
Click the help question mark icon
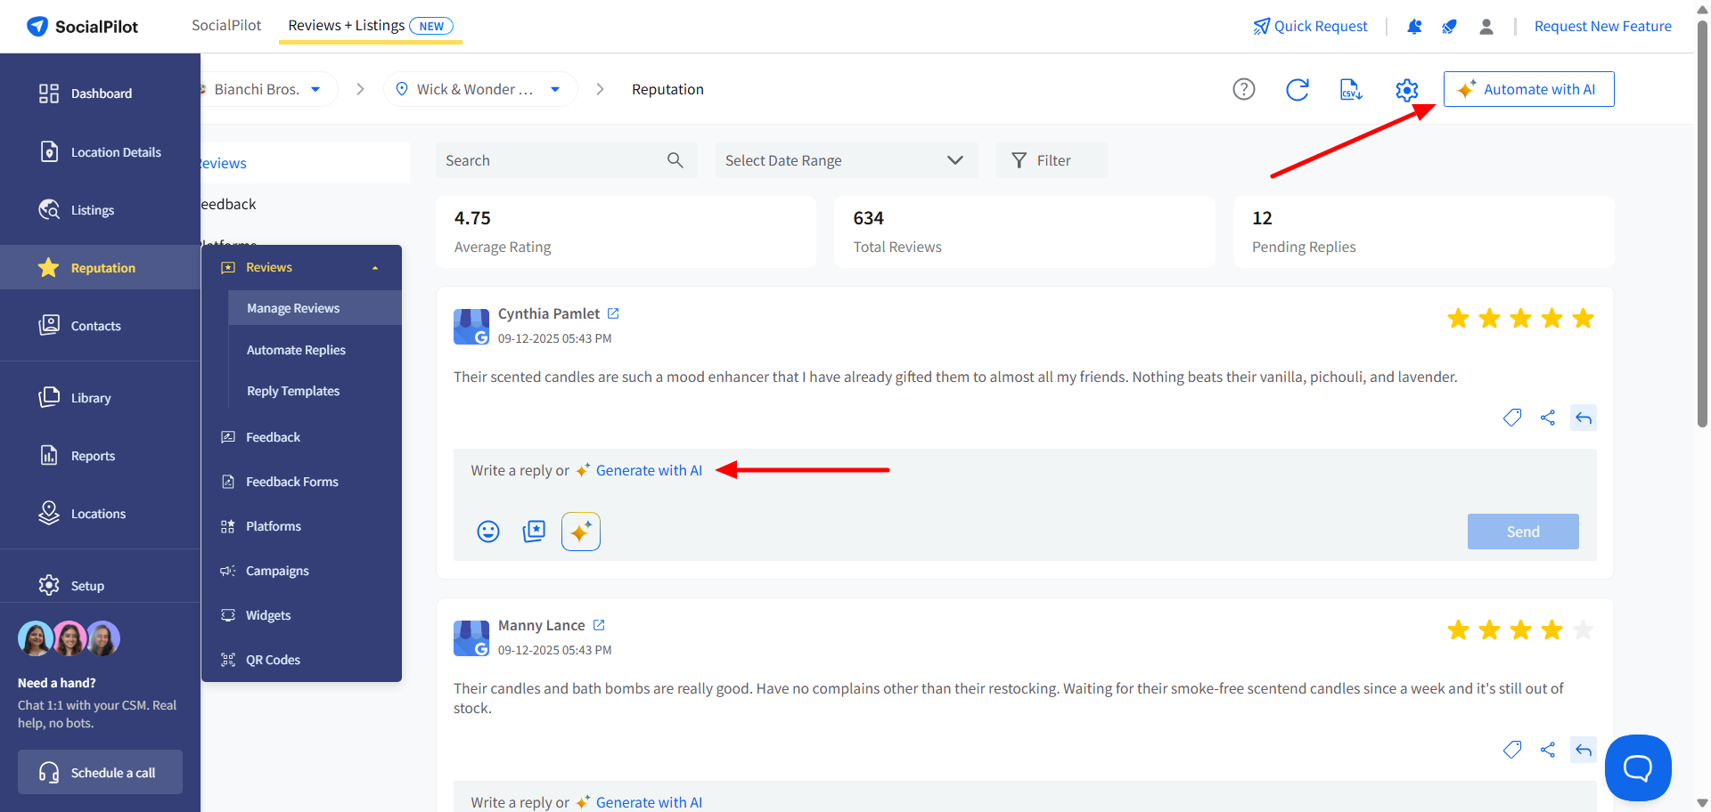[1244, 89]
